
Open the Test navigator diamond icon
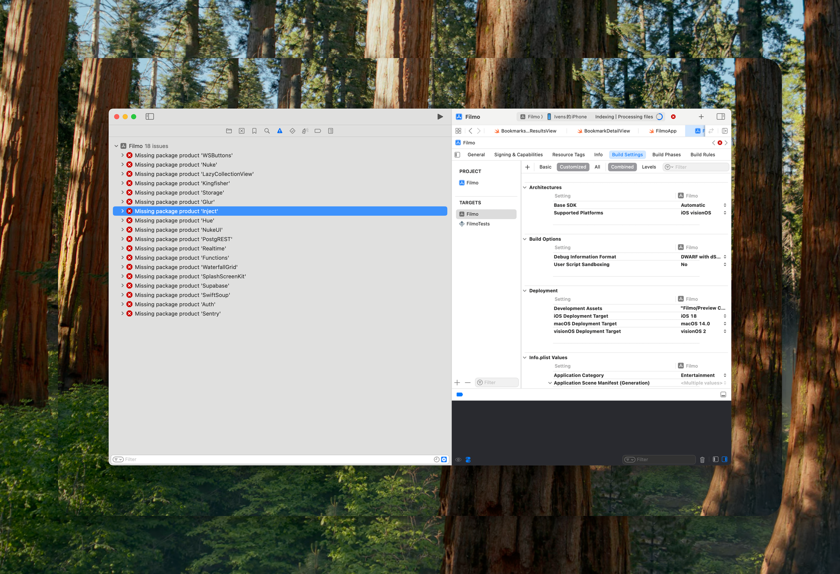292,131
